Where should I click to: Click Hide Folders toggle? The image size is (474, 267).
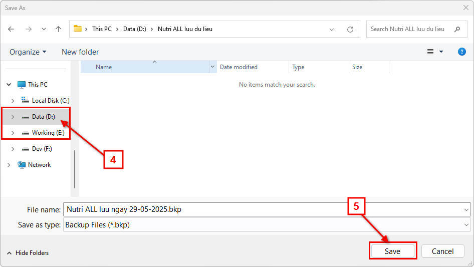(28, 253)
